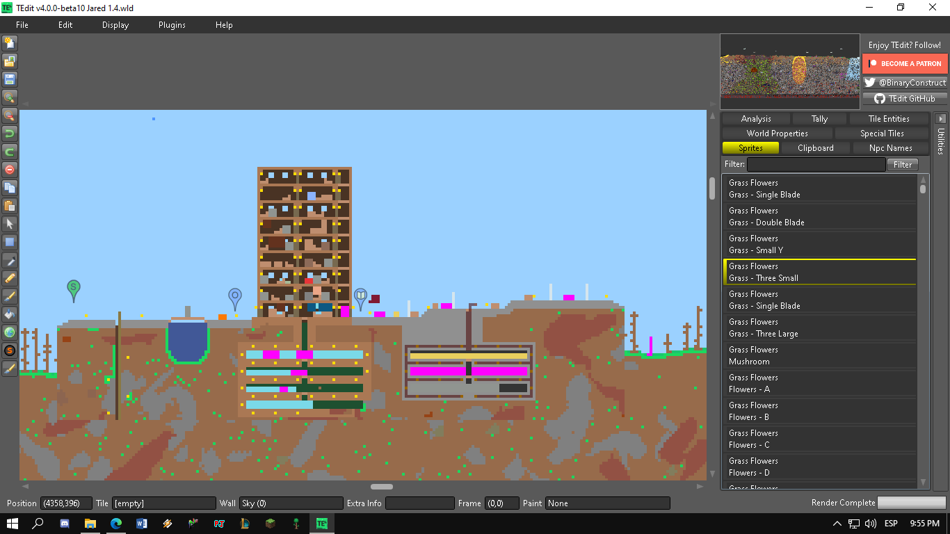Click the Undo arrow icon
This screenshot has height=534, width=950.
click(x=9, y=133)
